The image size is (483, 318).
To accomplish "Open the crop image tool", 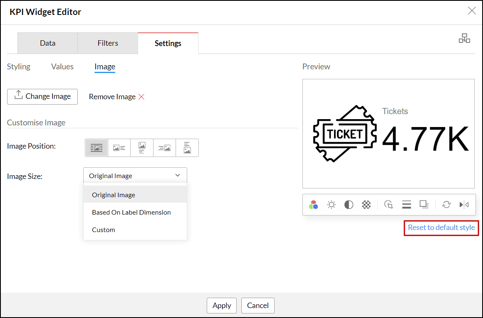I will tap(389, 205).
